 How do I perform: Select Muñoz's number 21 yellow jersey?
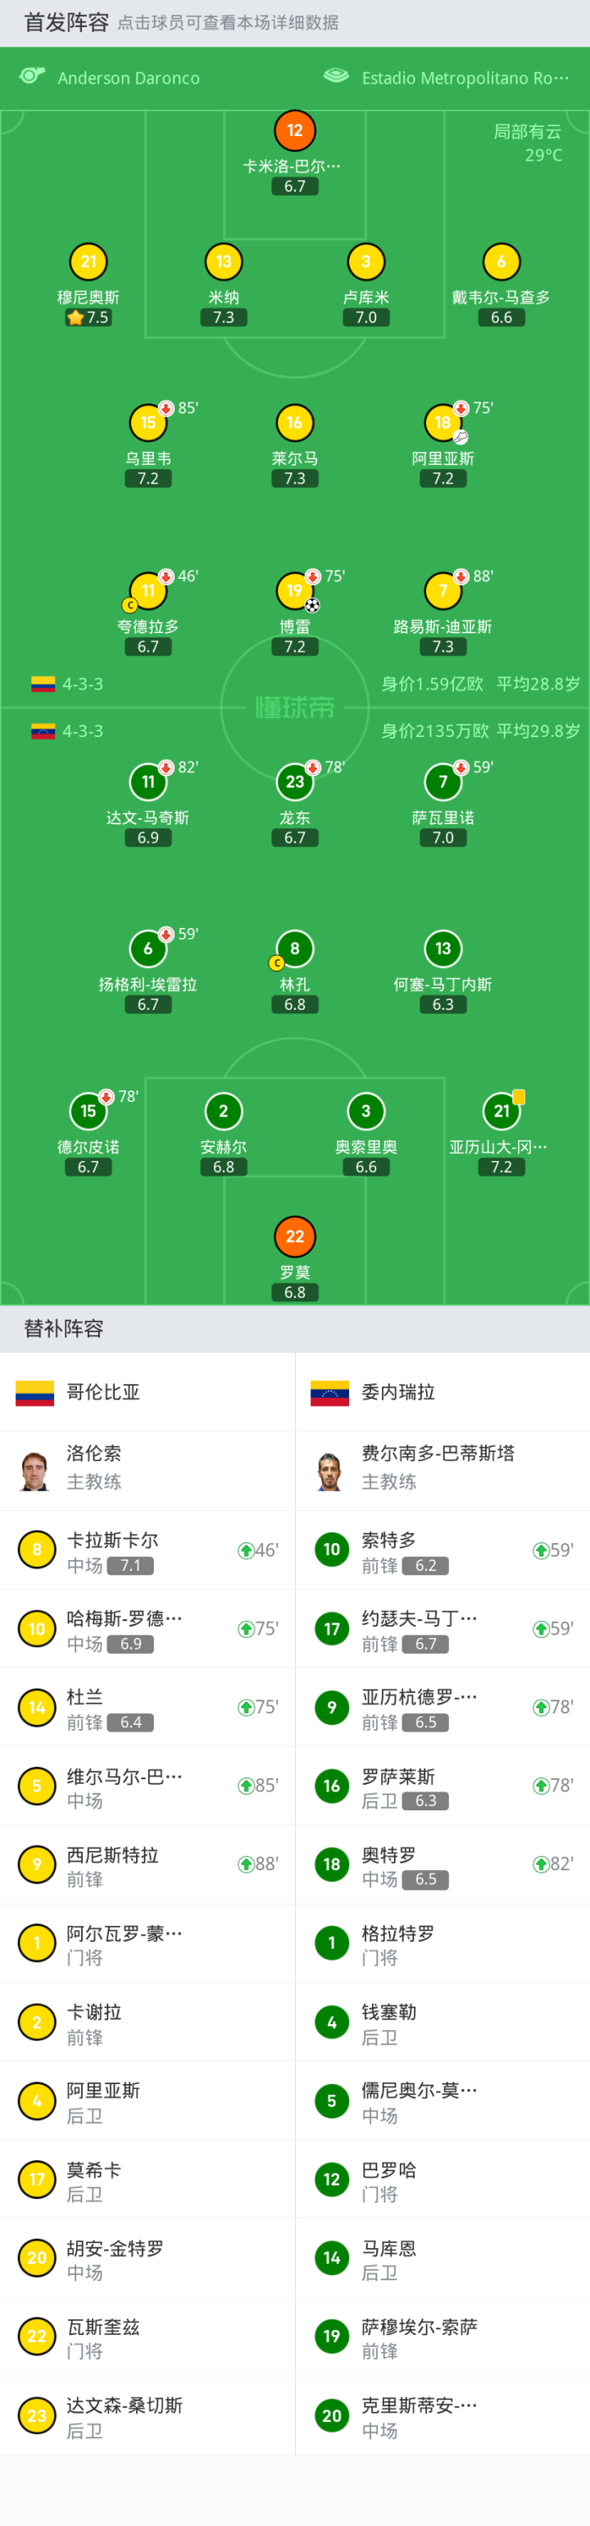88,262
